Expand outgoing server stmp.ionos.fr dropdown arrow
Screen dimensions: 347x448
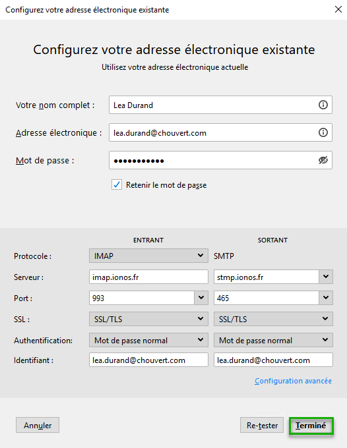tap(326, 277)
